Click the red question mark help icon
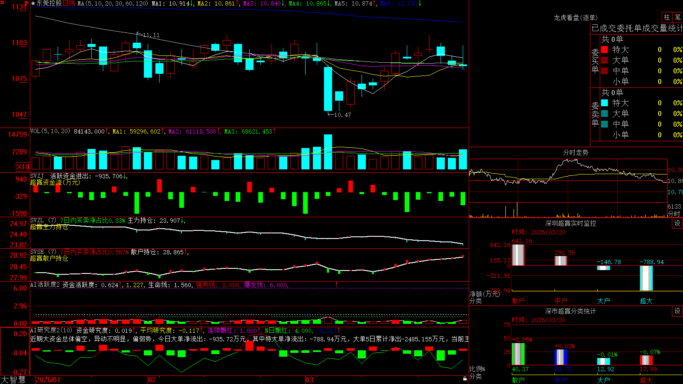Viewport: 683px width, 384px height. 26,4
